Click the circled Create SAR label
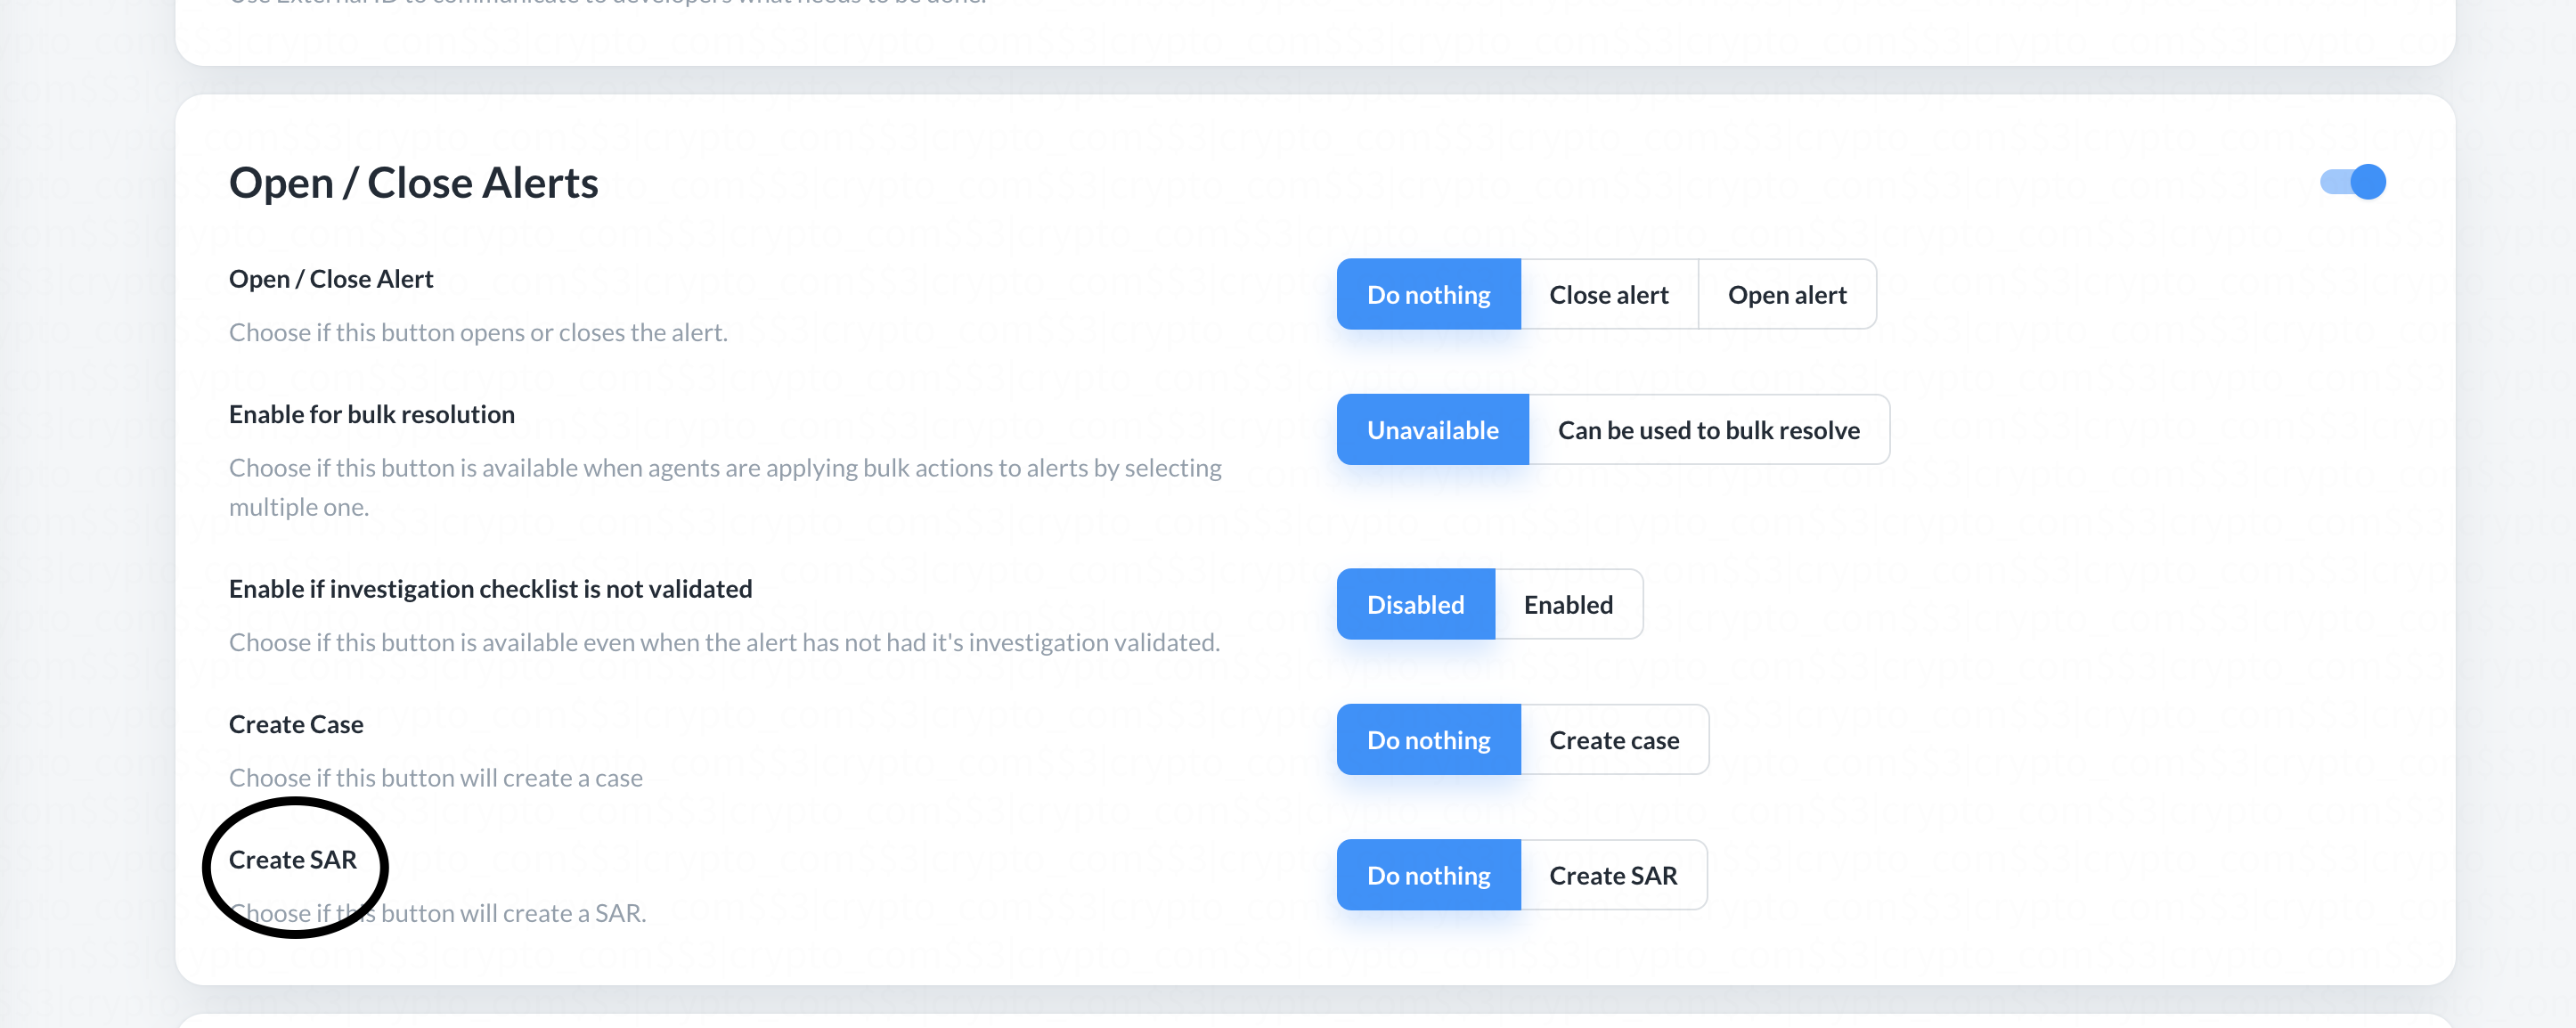This screenshot has height=1028, width=2576. [293, 860]
